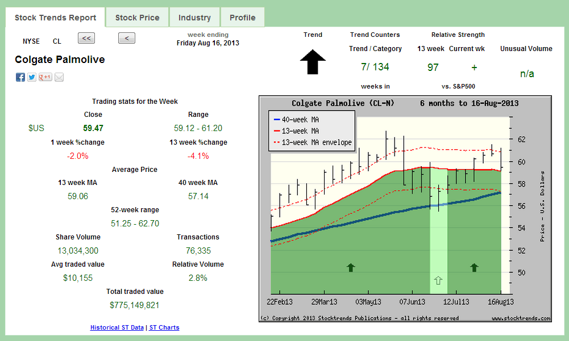
Task: Click the 6 months to 16-Aug-2013 caption
Action: 469,103
